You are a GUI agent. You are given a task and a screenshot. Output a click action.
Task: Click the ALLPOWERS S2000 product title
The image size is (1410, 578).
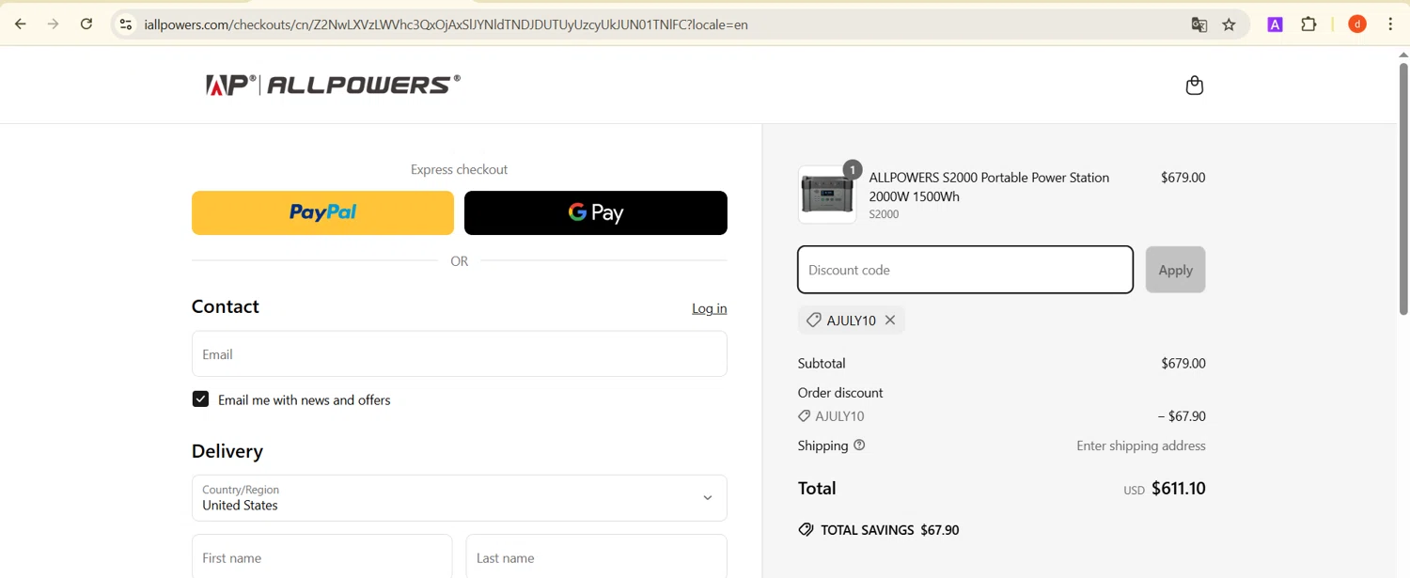pos(989,187)
